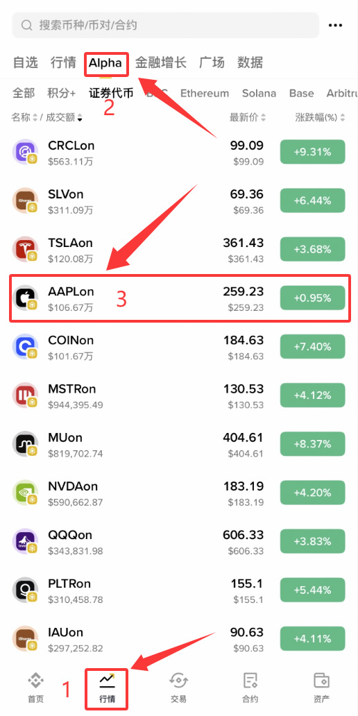Sort by 成交额 volume arrow
This screenshot has height=716, width=358.
click(80, 118)
